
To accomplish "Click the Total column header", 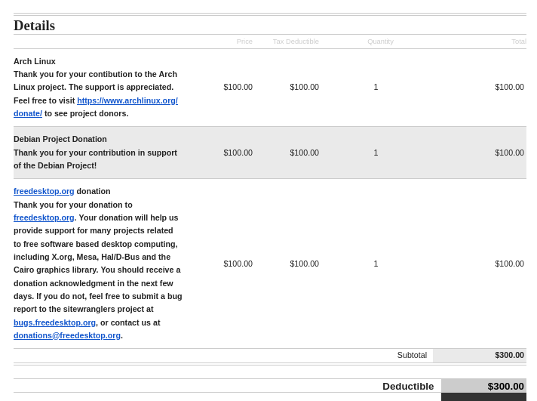I will (519, 42).
